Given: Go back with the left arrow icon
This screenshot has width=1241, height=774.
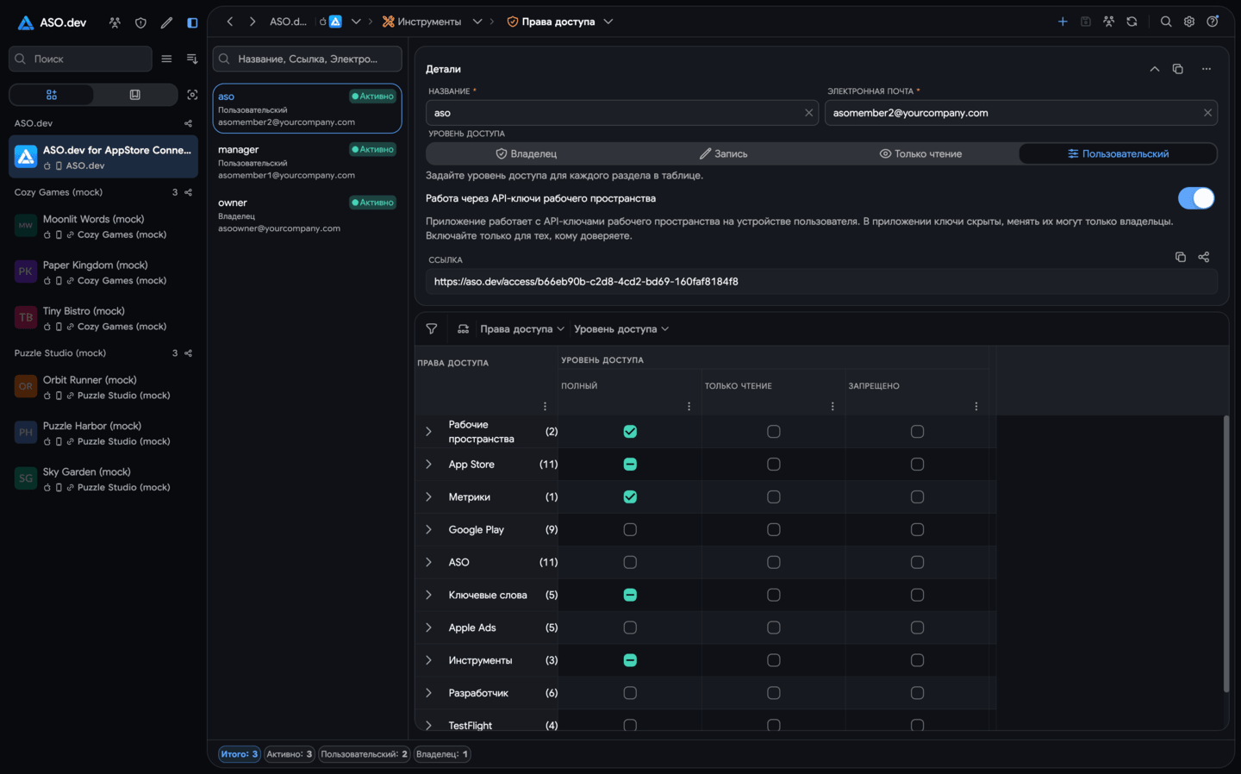Looking at the screenshot, I should 230,22.
